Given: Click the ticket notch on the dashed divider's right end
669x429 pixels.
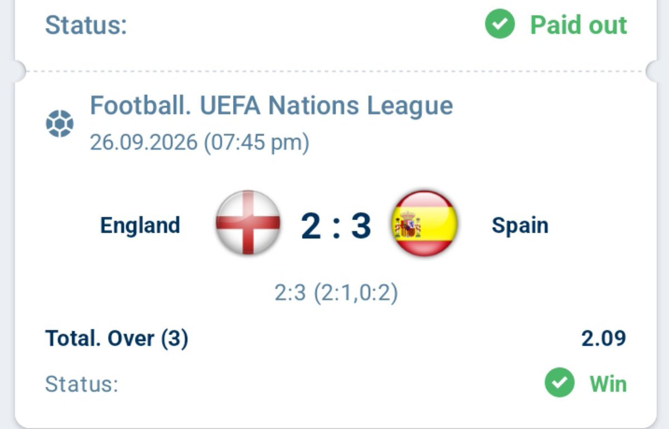Looking at the screenshot, I should point(652,71).
